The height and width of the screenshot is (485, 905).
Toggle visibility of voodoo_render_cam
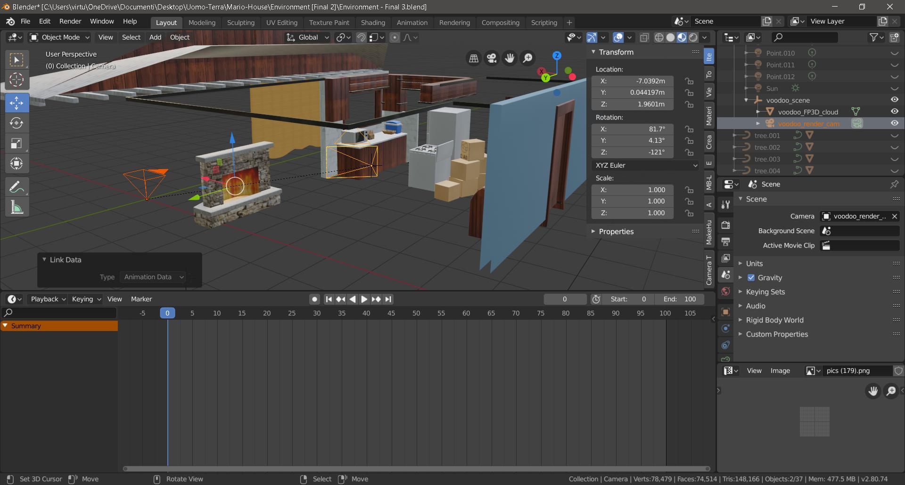894,123
